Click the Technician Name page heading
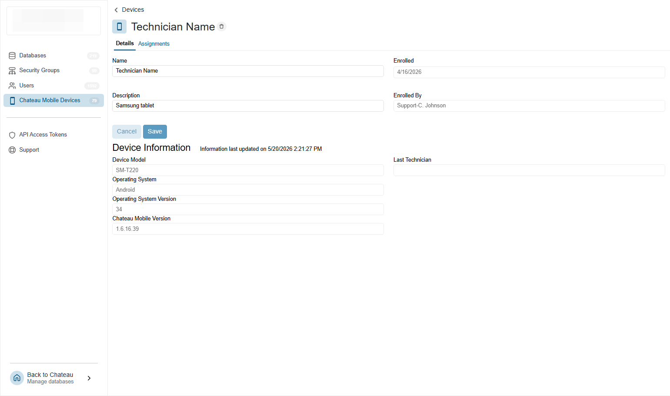This screenshot has width=670, height=396. 173,27
